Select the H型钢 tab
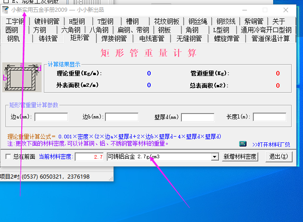Image resolution: width=303 pixels, height=222 pixels. click(x=77, y=21)
